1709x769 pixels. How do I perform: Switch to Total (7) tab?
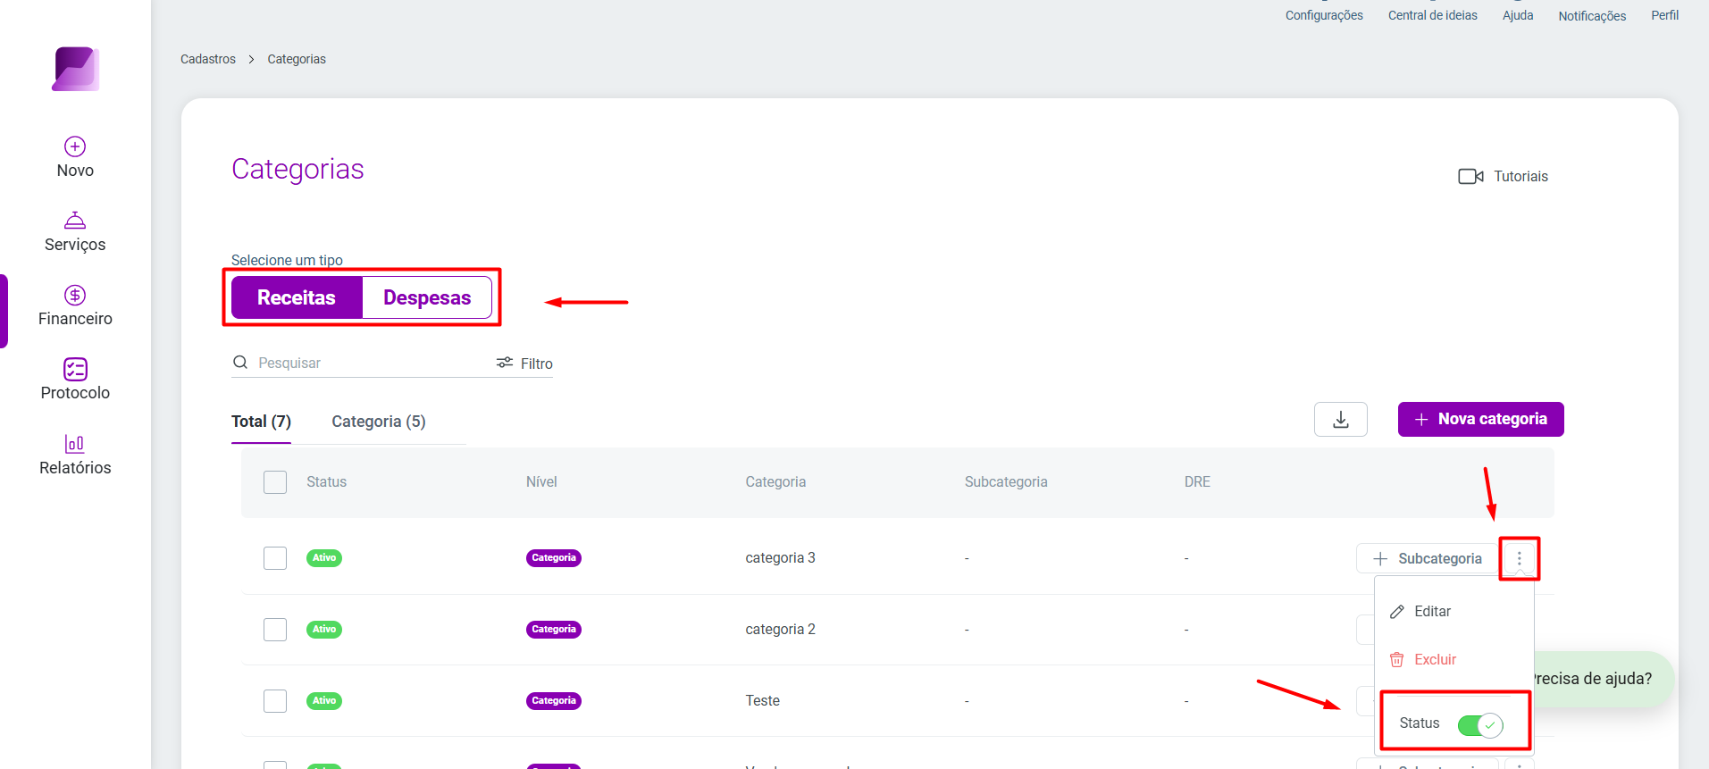click(x=261, y=422)
